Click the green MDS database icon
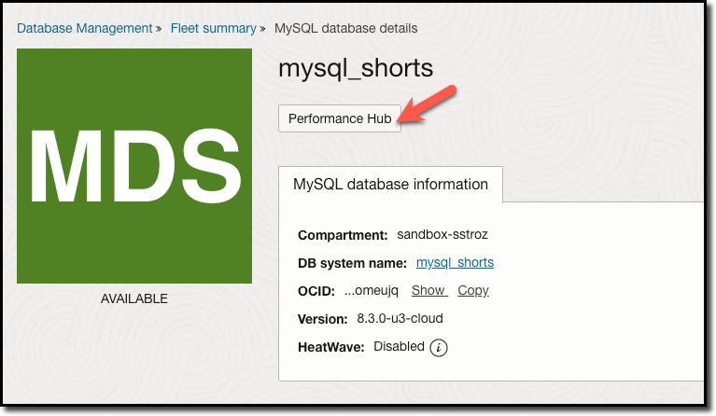The image size is (716, 416). tap(134, 166)
